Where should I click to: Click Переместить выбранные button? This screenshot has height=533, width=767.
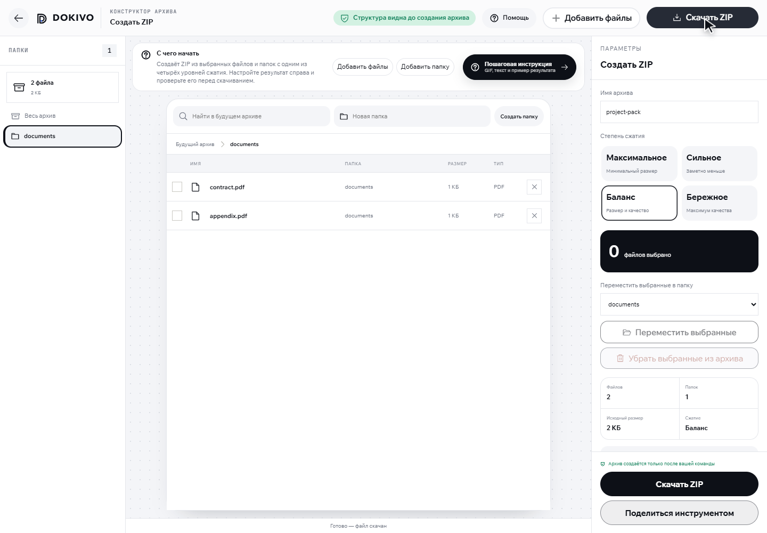click(679, 332)
